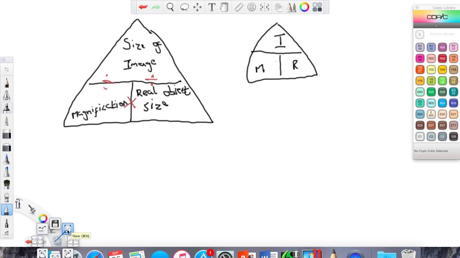Select the currently active blue-highlighted pen brush
The height and width of the screenshot is (258, 460).
[x=6, y=210]
